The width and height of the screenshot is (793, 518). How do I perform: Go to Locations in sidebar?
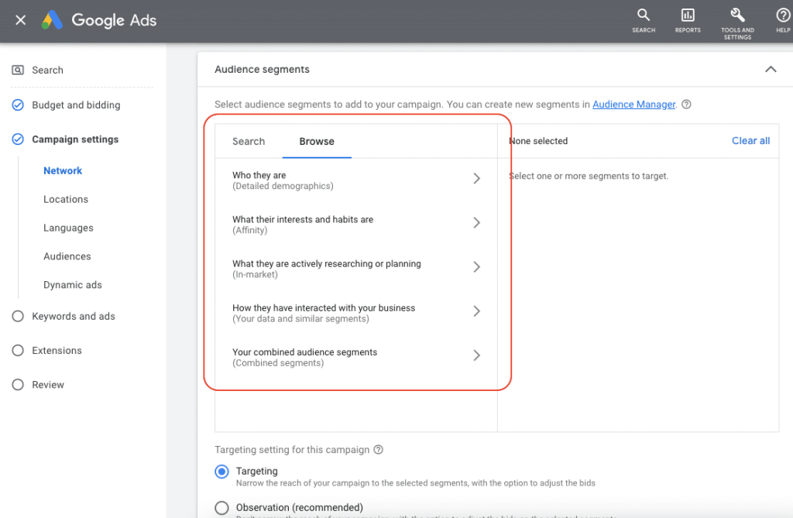(x=66, y=200)
